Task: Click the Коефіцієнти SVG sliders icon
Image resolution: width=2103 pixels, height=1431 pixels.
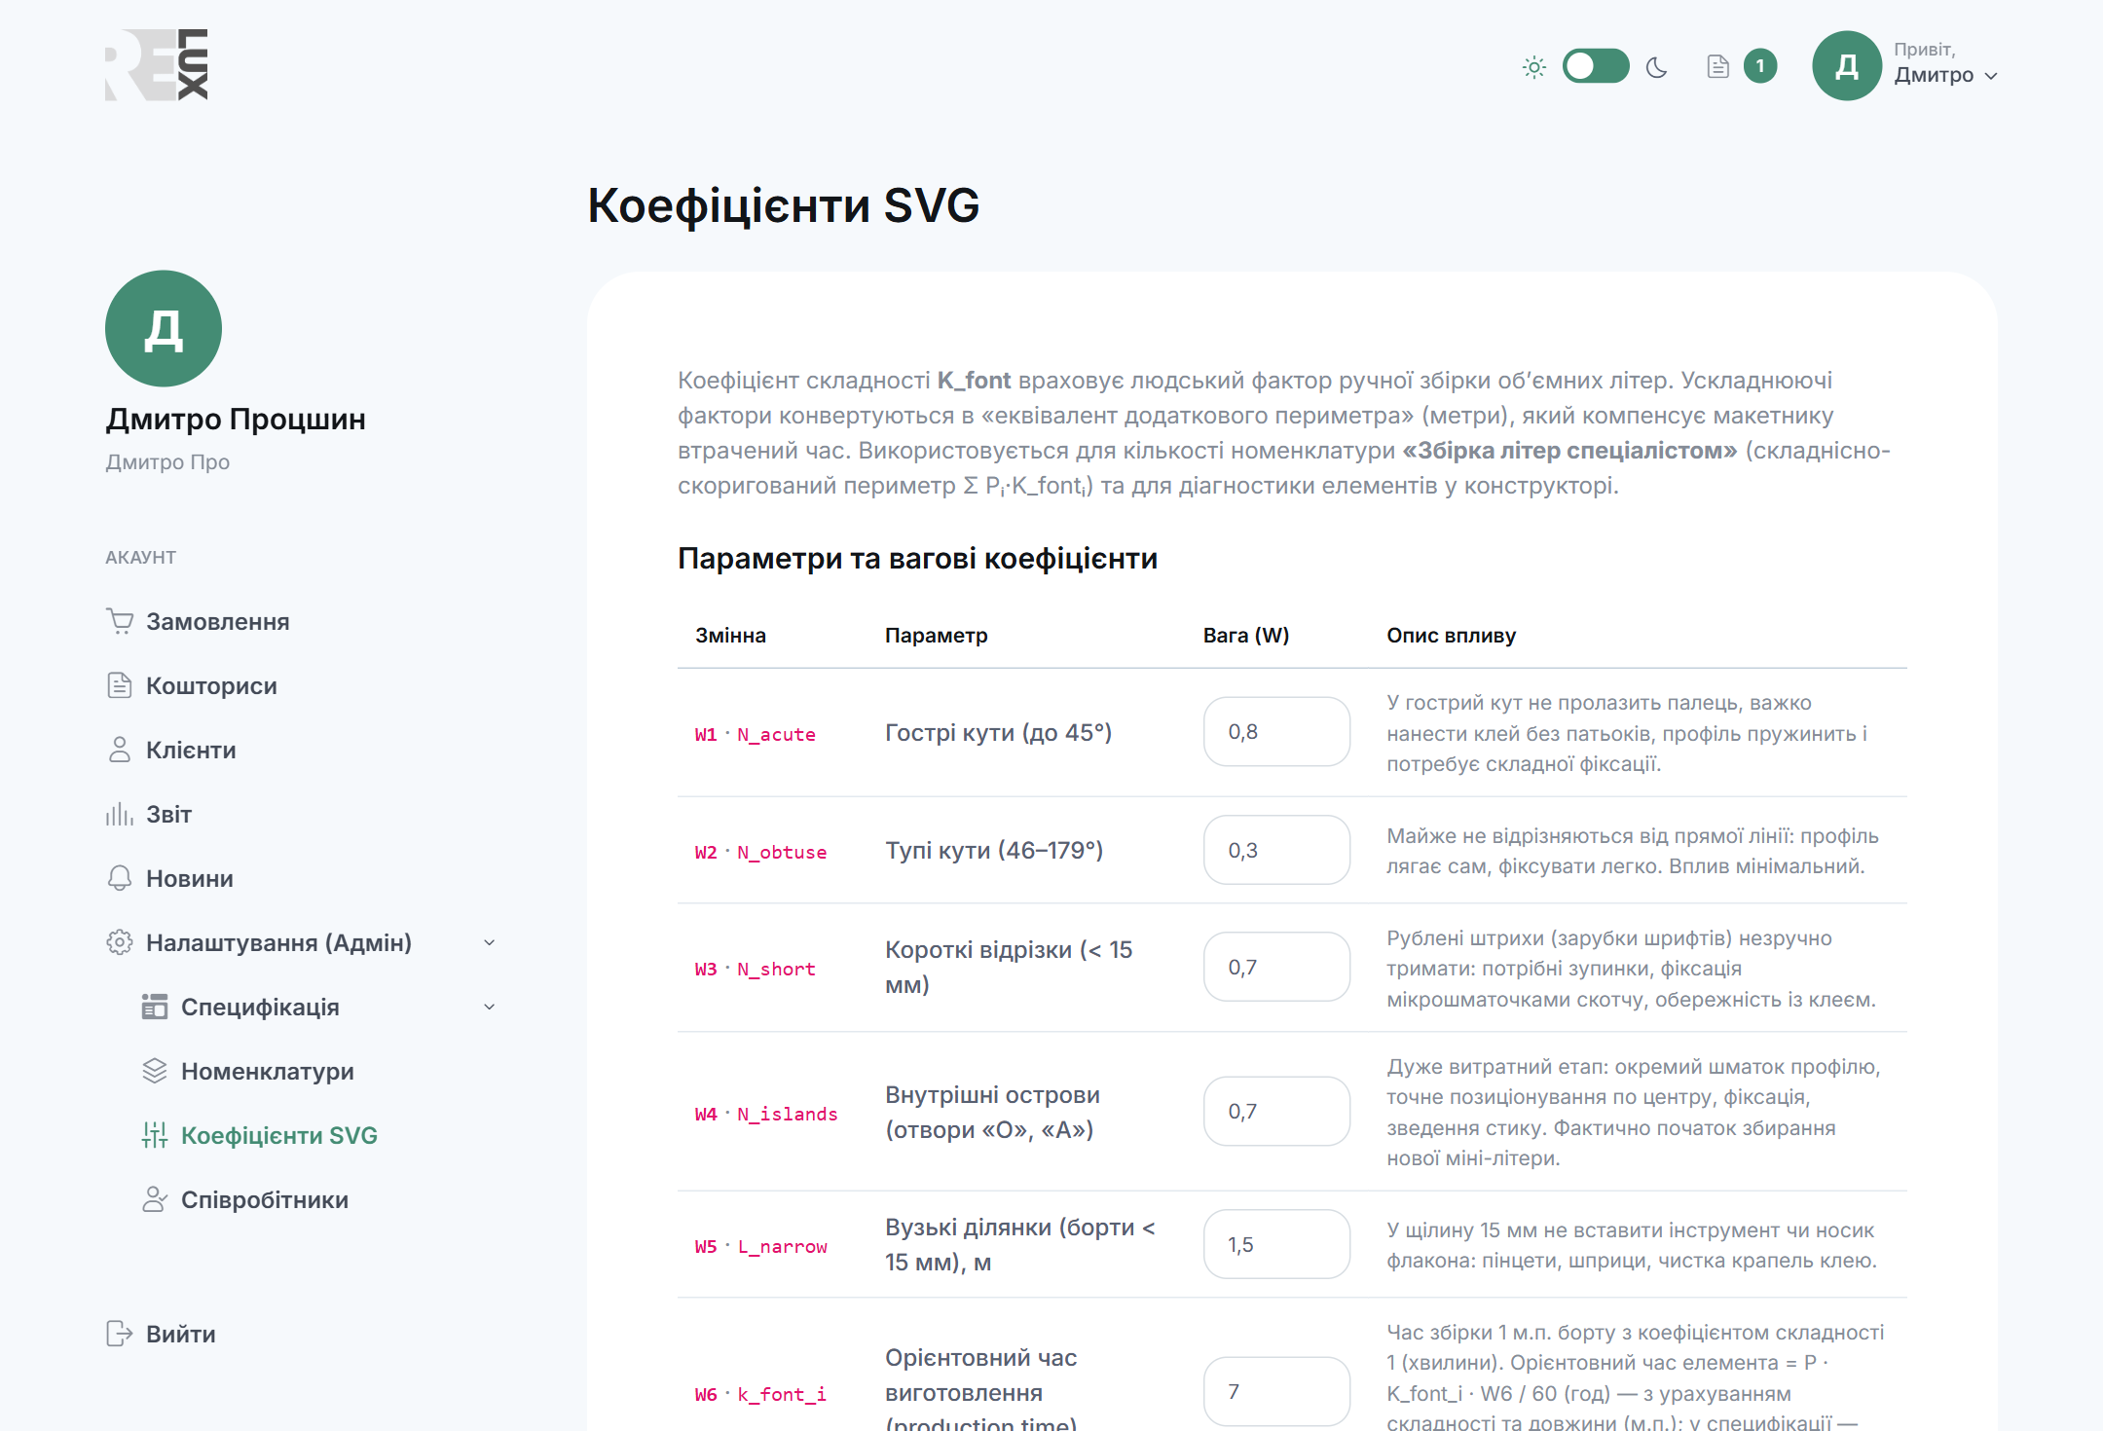Action: click(155, 1135)
